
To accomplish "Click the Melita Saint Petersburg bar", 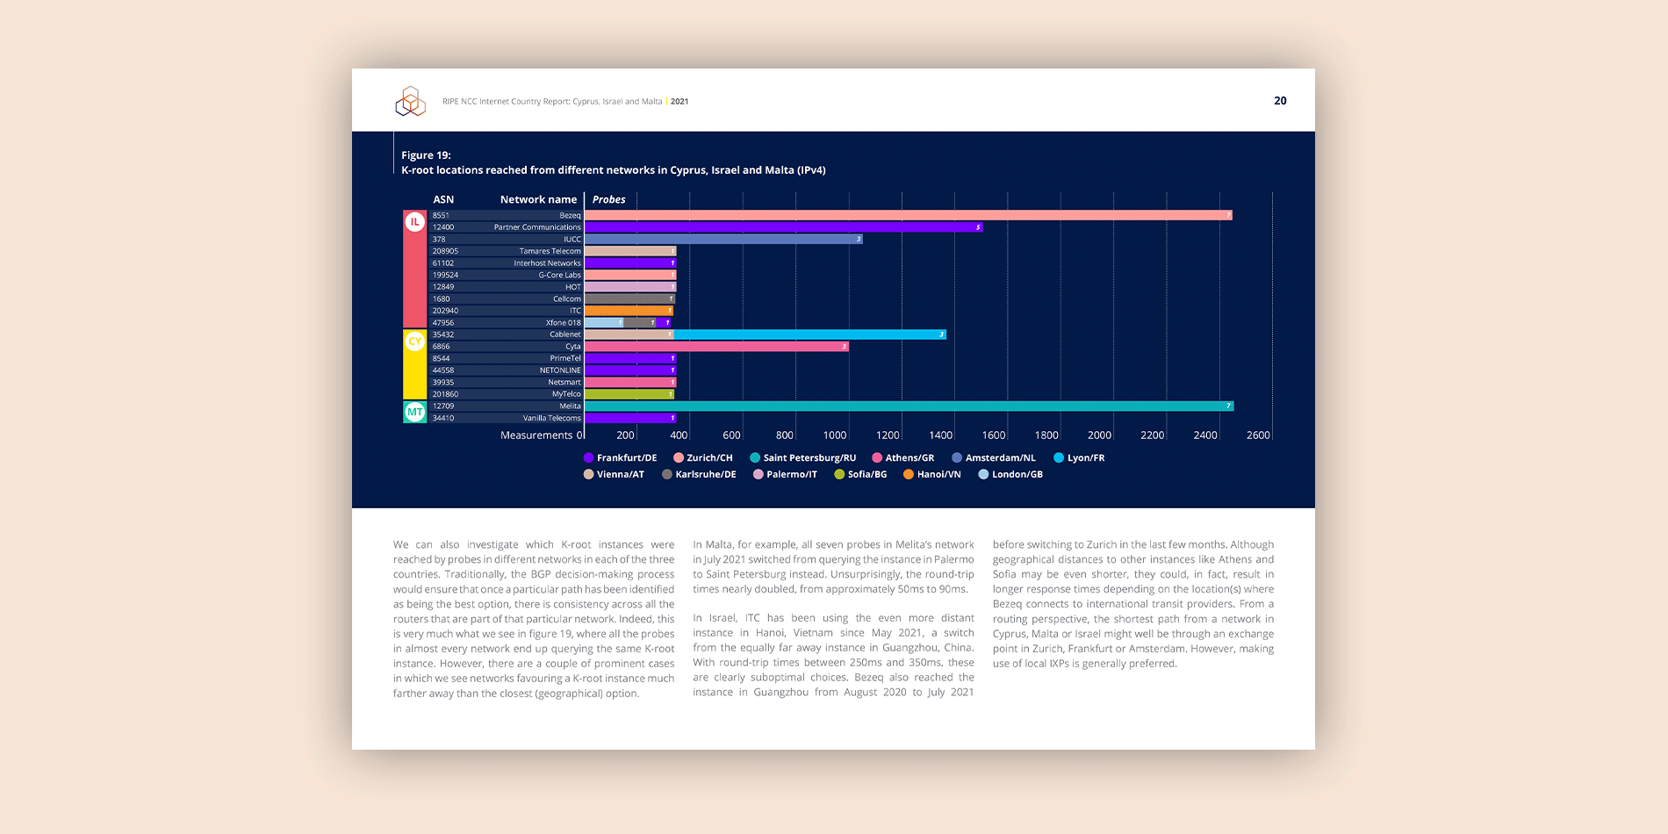I will [909, 406].
